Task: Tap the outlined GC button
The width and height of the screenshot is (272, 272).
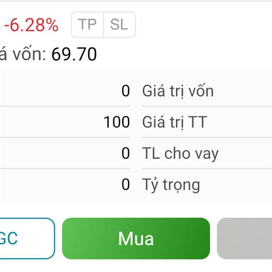Action: (25, 238)
